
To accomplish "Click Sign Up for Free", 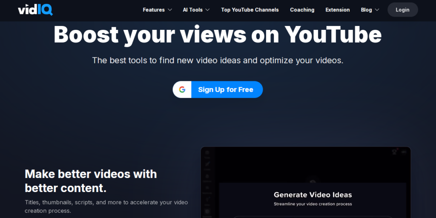I will coord(218,89).
